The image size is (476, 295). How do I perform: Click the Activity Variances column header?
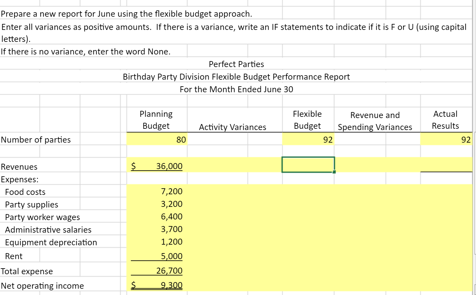coord(232,127)
